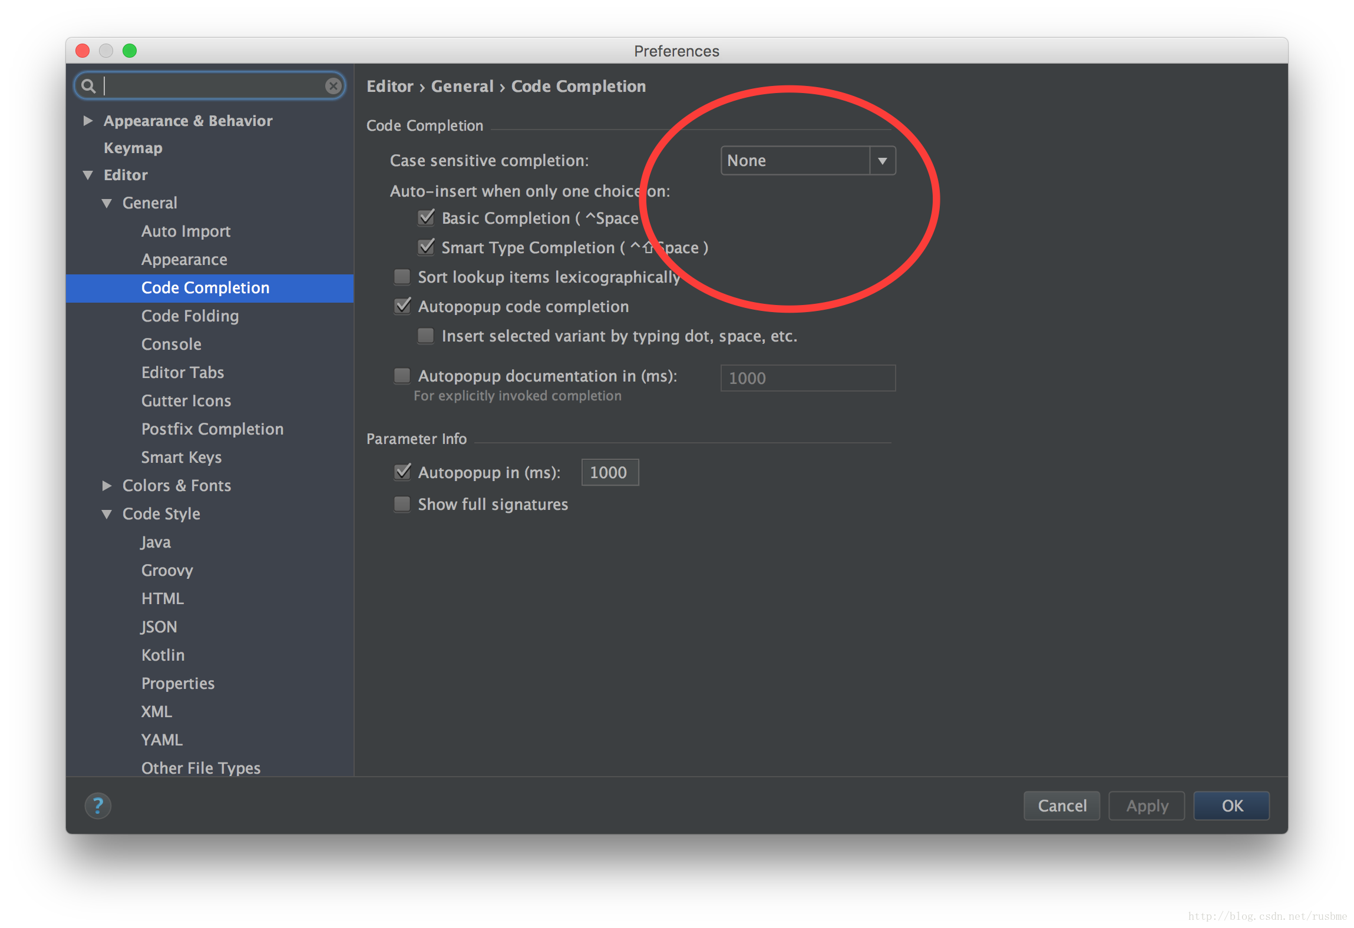Disable Autopopup code completion checkbox
This screenshot has height=928, width=1354.
click(401, 305)
